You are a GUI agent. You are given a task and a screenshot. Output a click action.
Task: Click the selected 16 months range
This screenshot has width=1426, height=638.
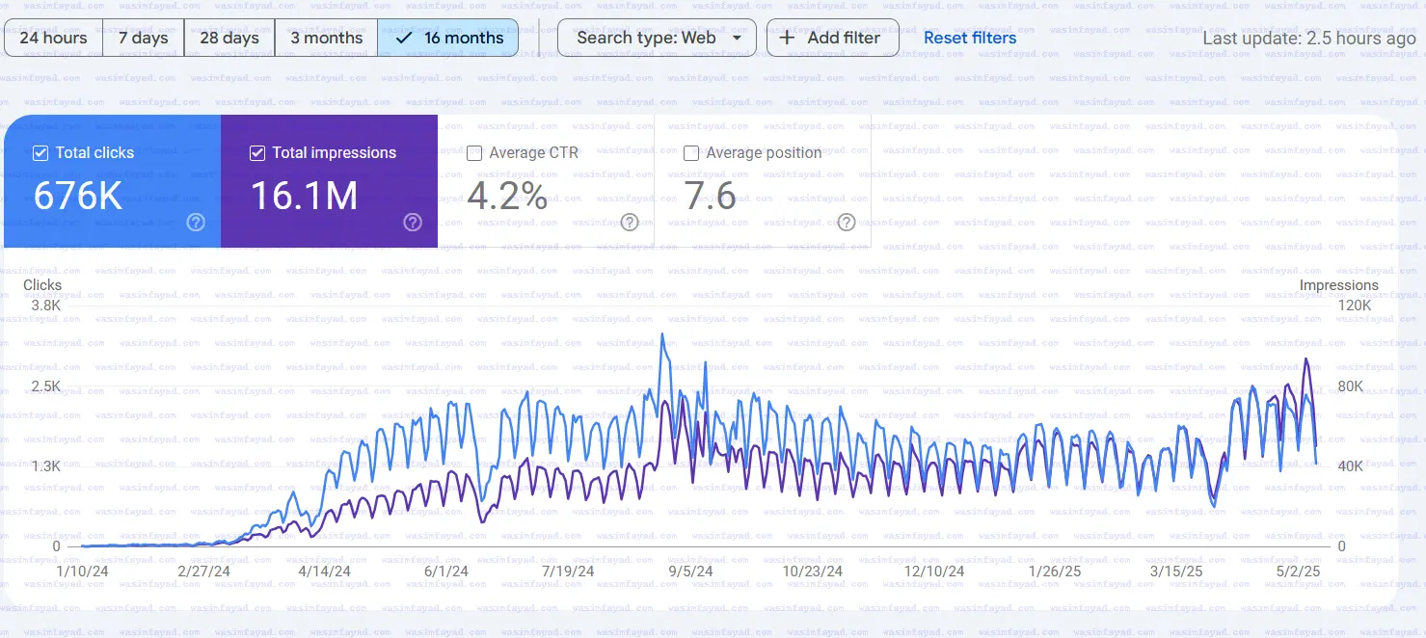click(x=449, y=38)
